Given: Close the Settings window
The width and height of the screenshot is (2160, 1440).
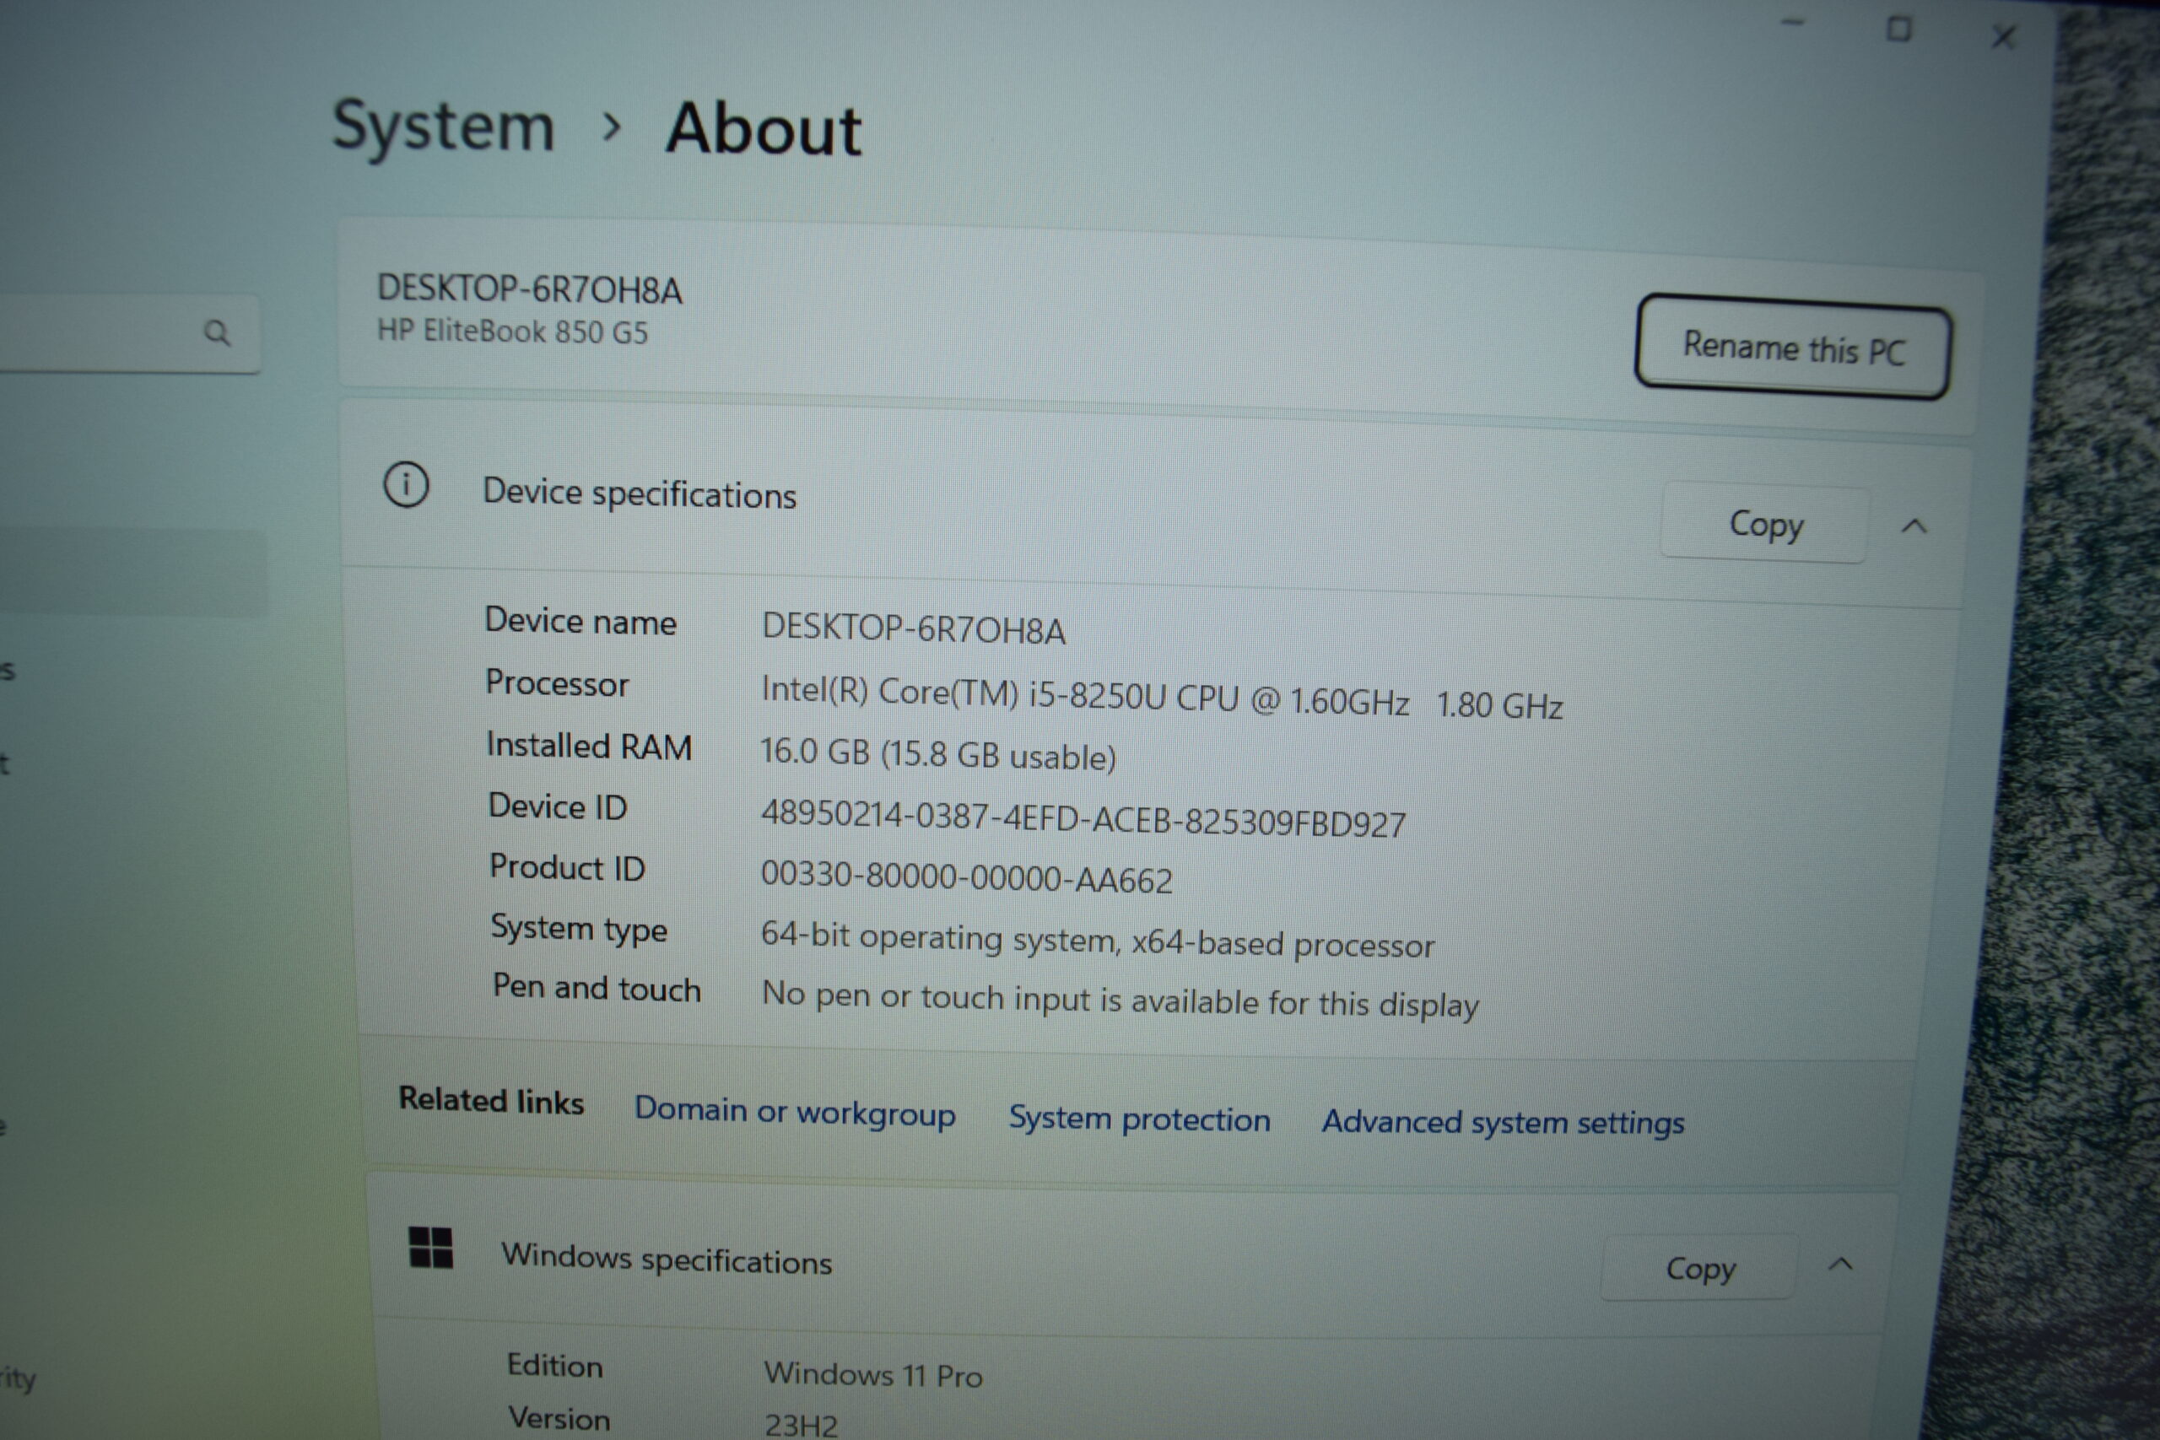Looking at the screenshot, I should click(2004, 37).
